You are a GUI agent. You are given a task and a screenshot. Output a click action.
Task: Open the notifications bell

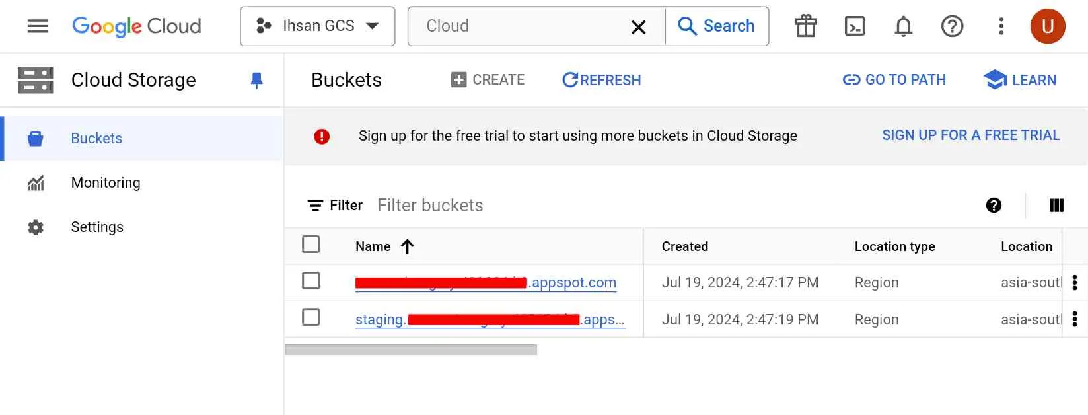(903, 26)
